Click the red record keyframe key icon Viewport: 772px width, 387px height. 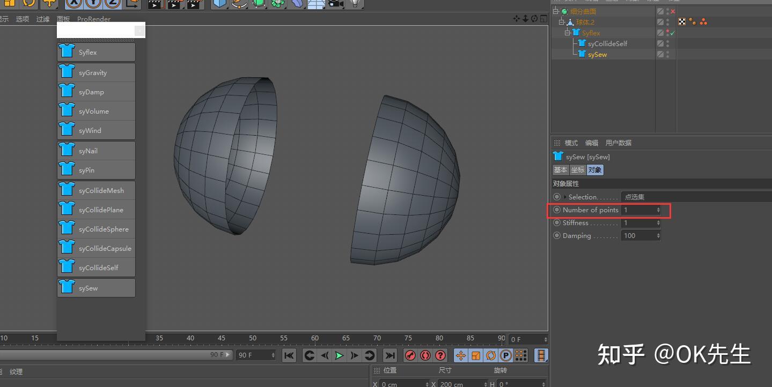pyautogui.click(x=410, y=355)
